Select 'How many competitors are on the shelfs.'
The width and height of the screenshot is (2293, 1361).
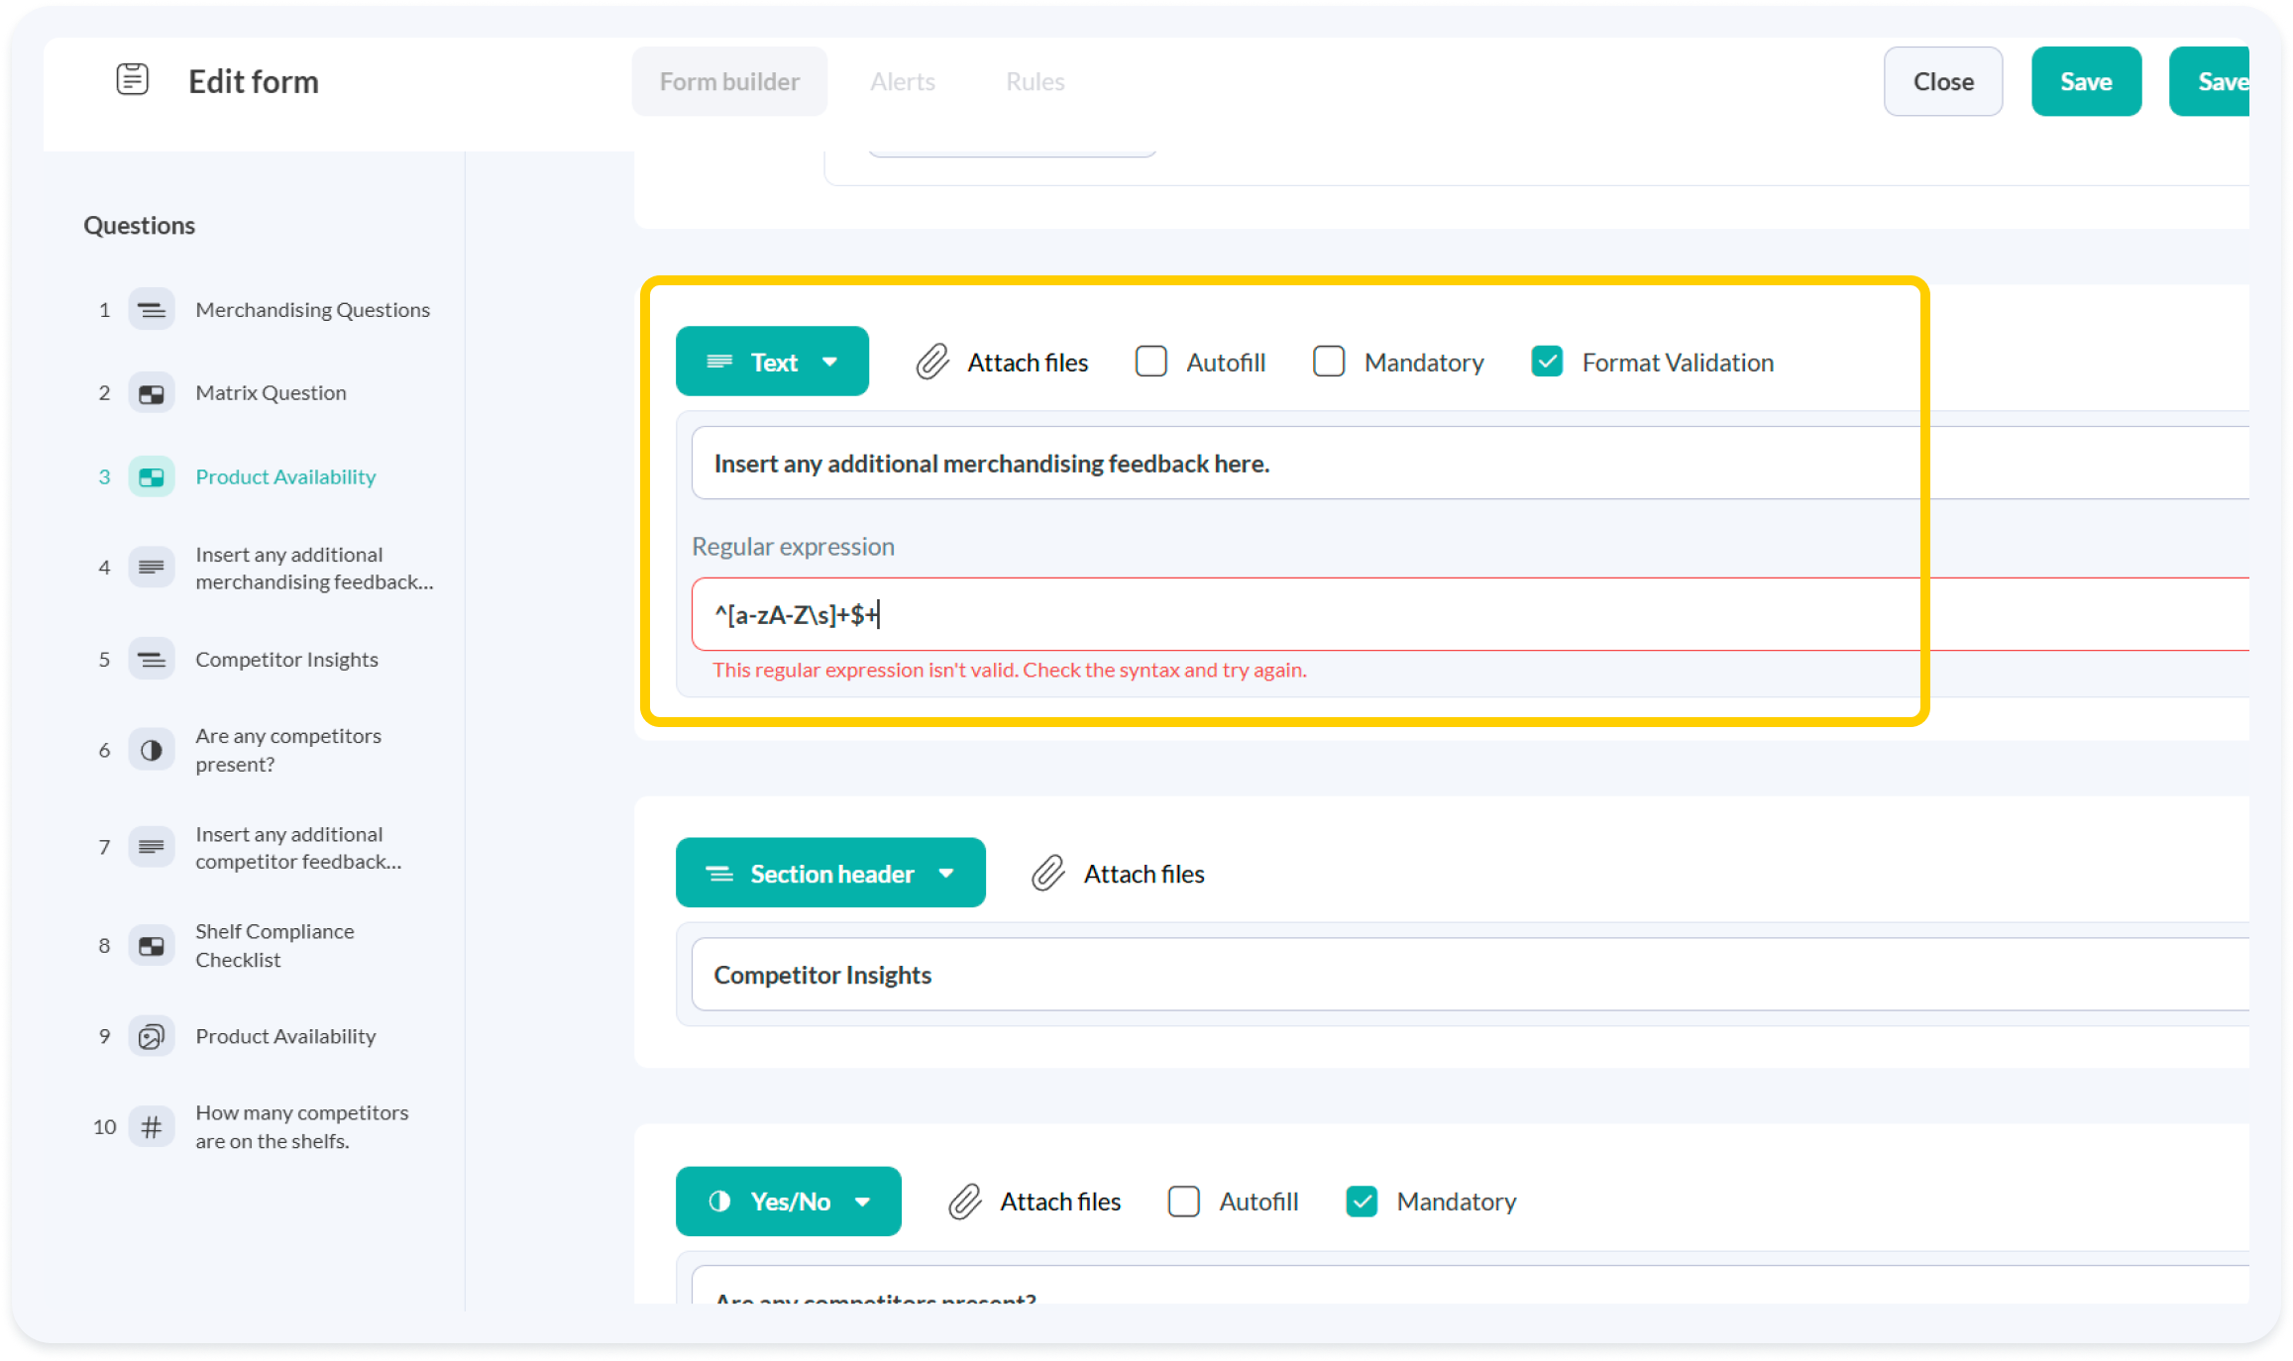(302, 1126)
